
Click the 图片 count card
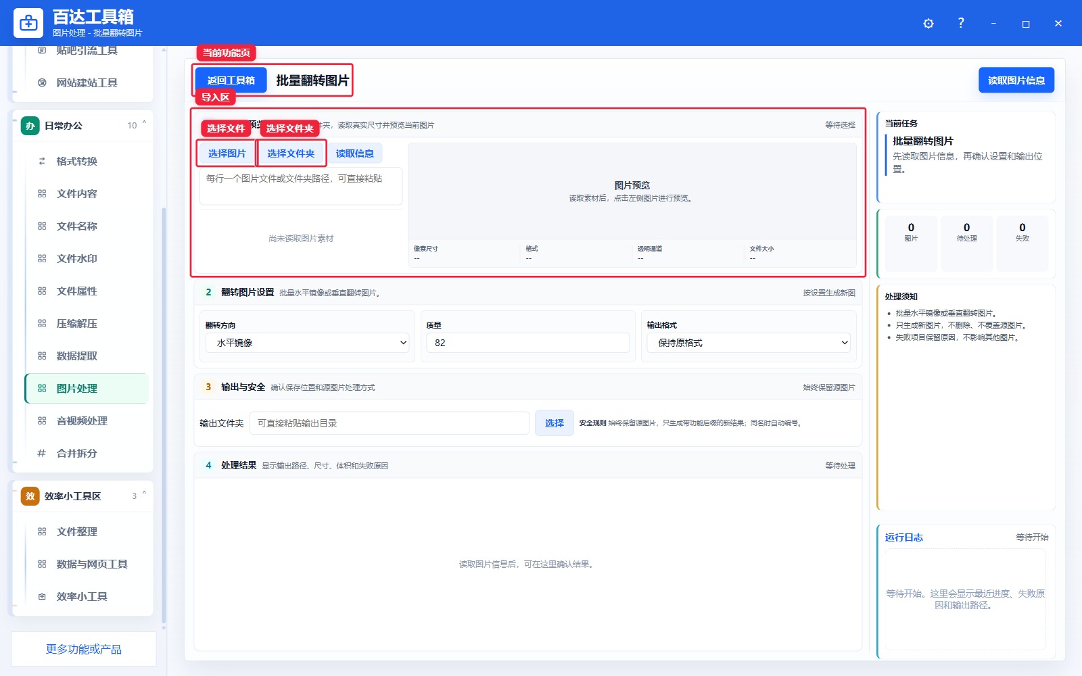click(x=911, y=243)
